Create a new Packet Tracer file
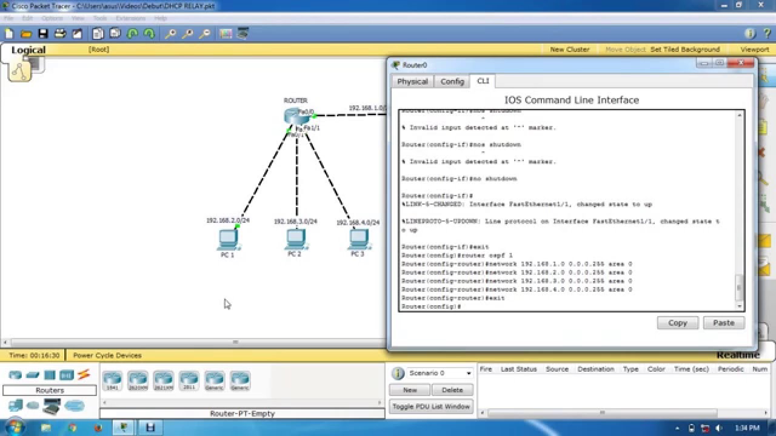Image resolution: width=776 pixels, height=436 pixels. [x=9, y=34]
